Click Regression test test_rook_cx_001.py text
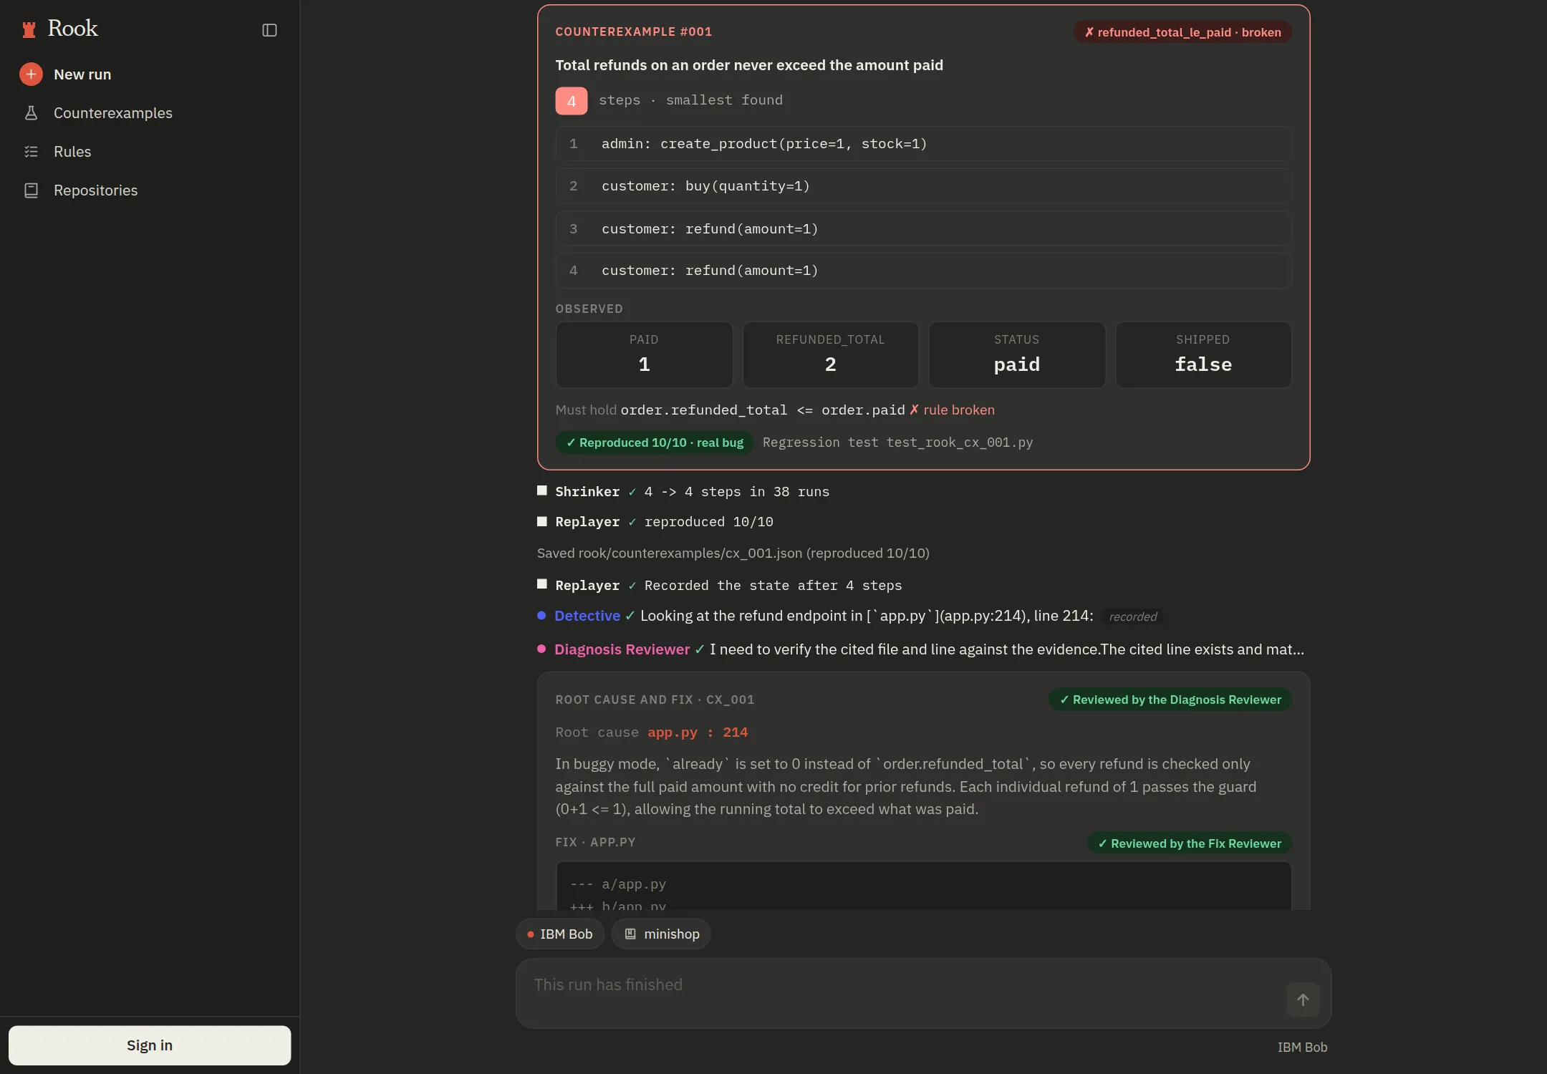Screen dimensions: 1547x1074 pos(898,442)
